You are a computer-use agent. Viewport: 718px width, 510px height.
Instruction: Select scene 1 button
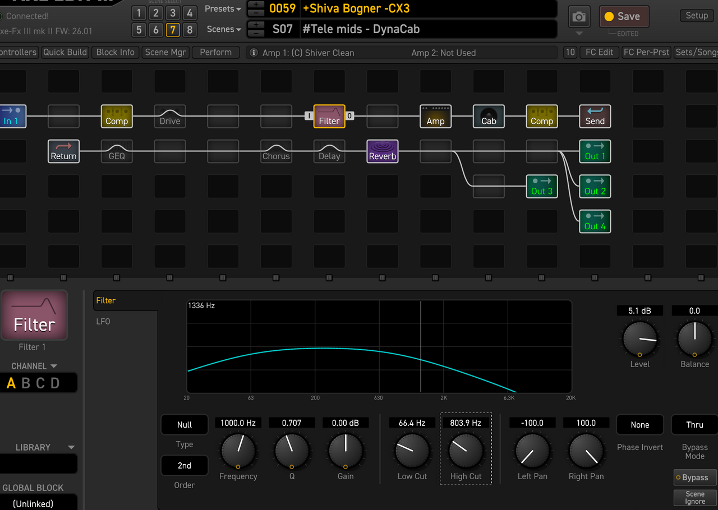click(x=139, y=12)
